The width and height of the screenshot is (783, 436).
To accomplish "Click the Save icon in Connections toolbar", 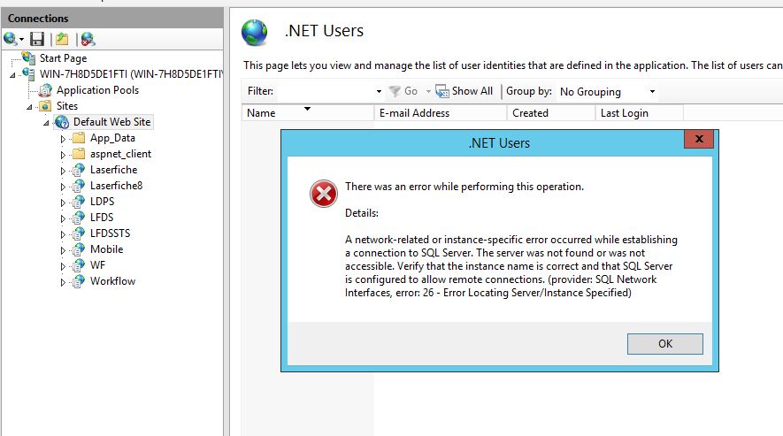I will click(37, 39).
